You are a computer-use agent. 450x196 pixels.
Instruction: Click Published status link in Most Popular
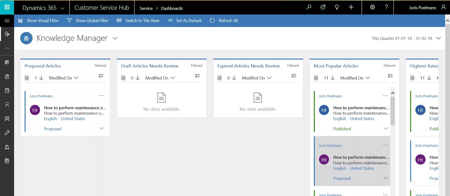pyautogui.click(x=342, y=129)
